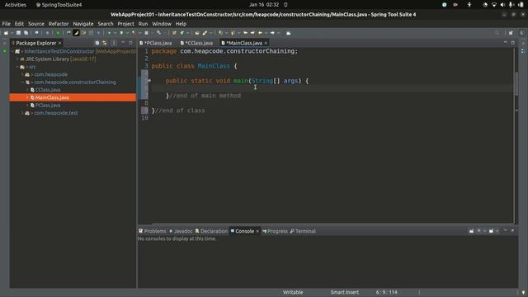Switch to the Declaration tab

click(x=211, y=231)
